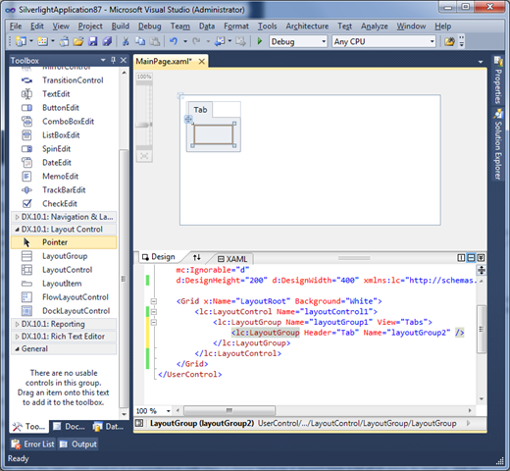510x471 pixels.
Task: Select the Pointer tool in Layout Control
Action: point(64,242)
